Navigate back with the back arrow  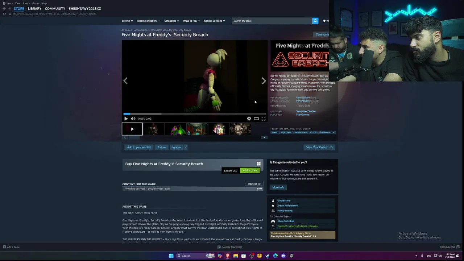click(4, 8)
